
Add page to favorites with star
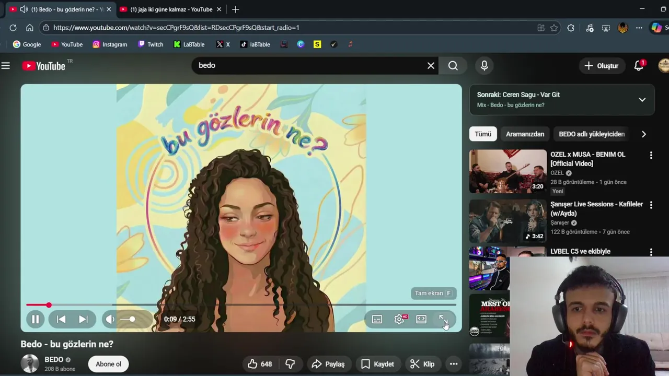(x=554, y=28)
